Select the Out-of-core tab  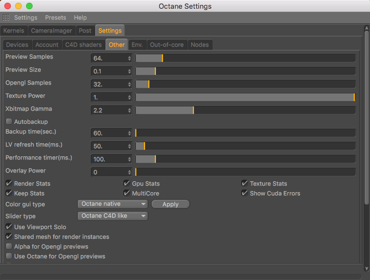tap(167, 44)
